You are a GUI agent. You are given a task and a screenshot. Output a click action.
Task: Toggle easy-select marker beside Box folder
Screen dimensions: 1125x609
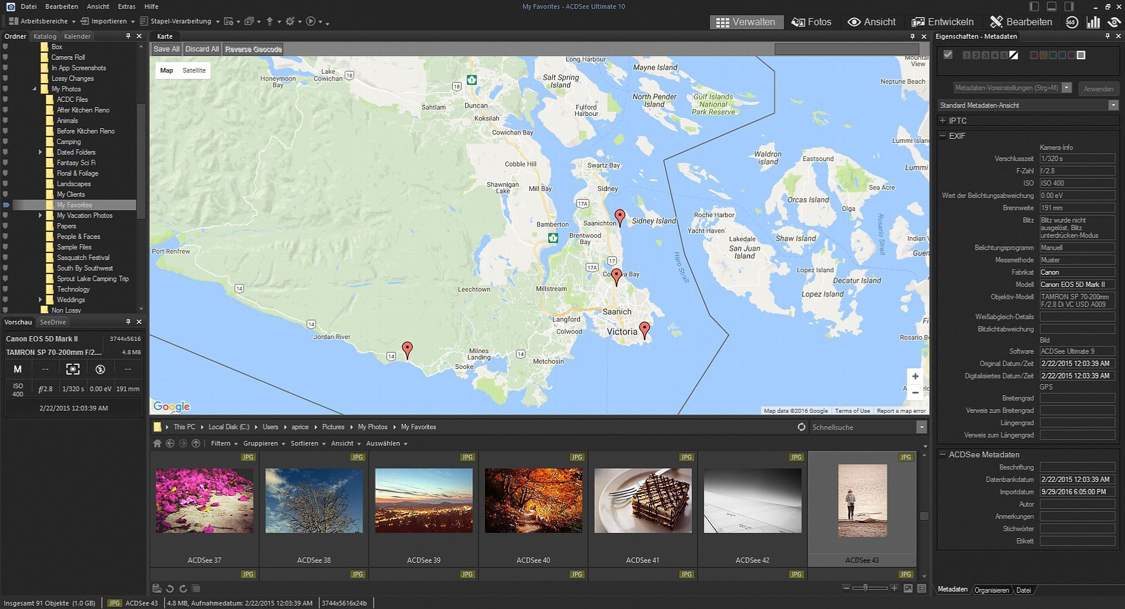point(6,47)
